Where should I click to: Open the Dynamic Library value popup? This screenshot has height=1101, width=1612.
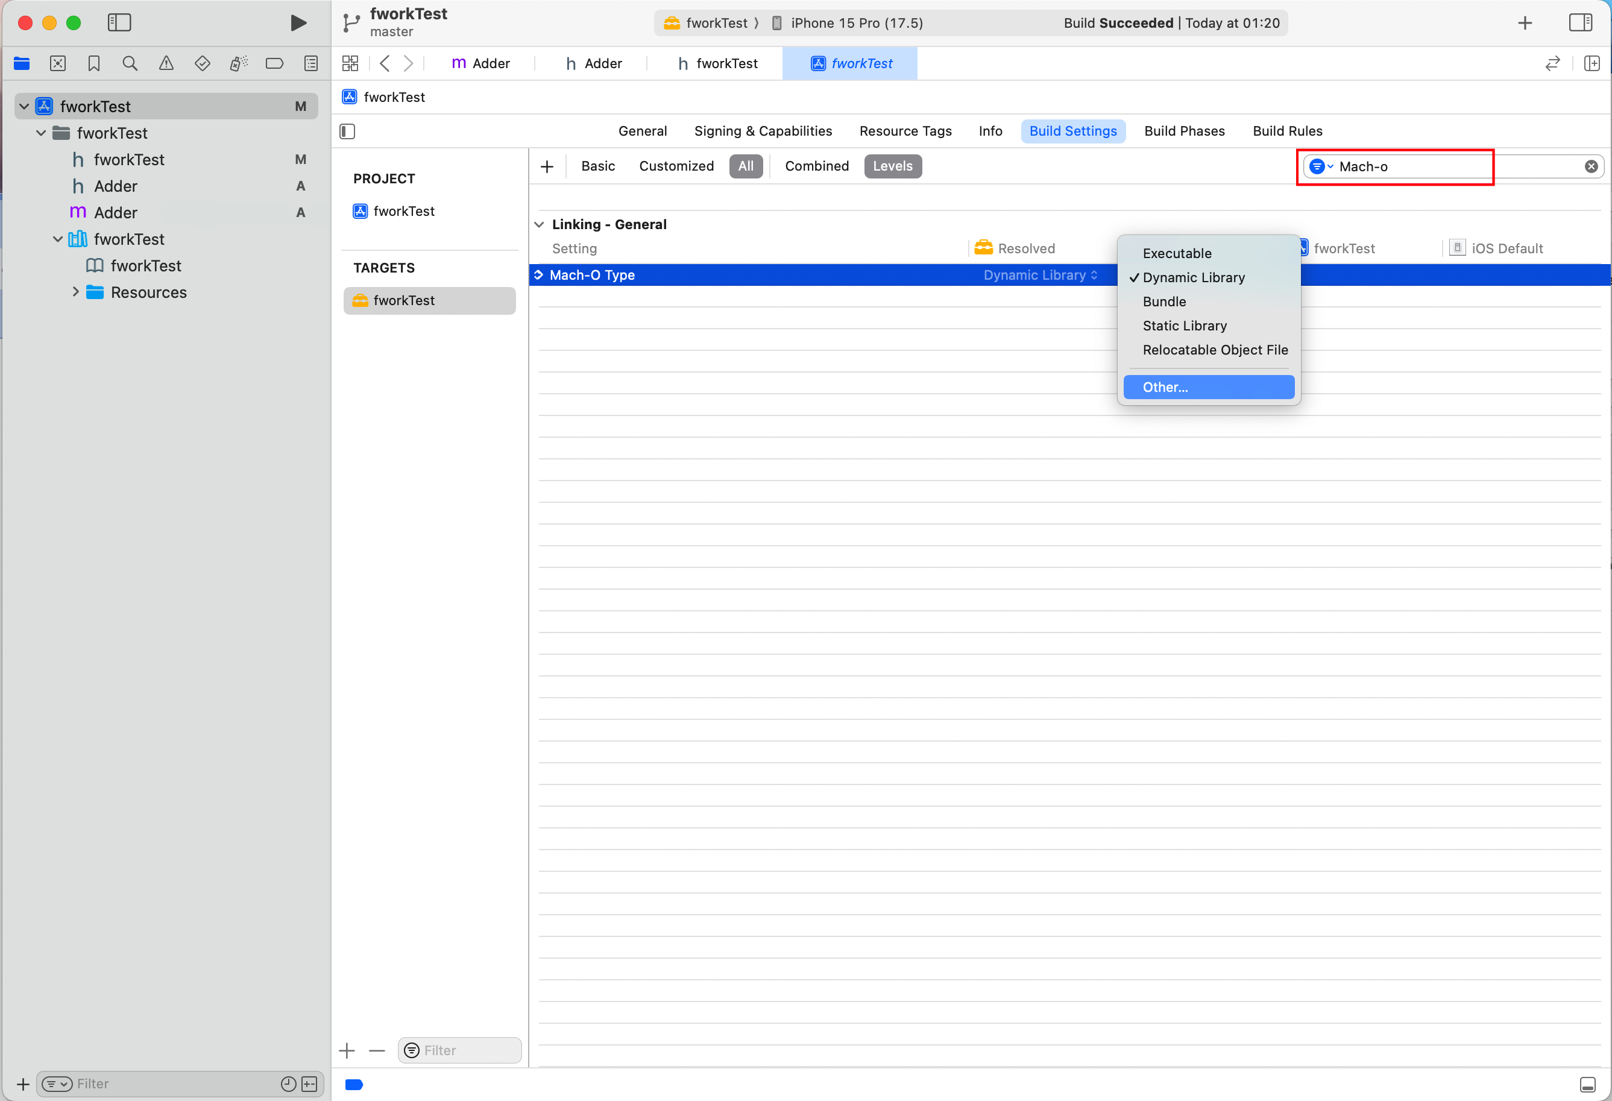point(1040,275)
